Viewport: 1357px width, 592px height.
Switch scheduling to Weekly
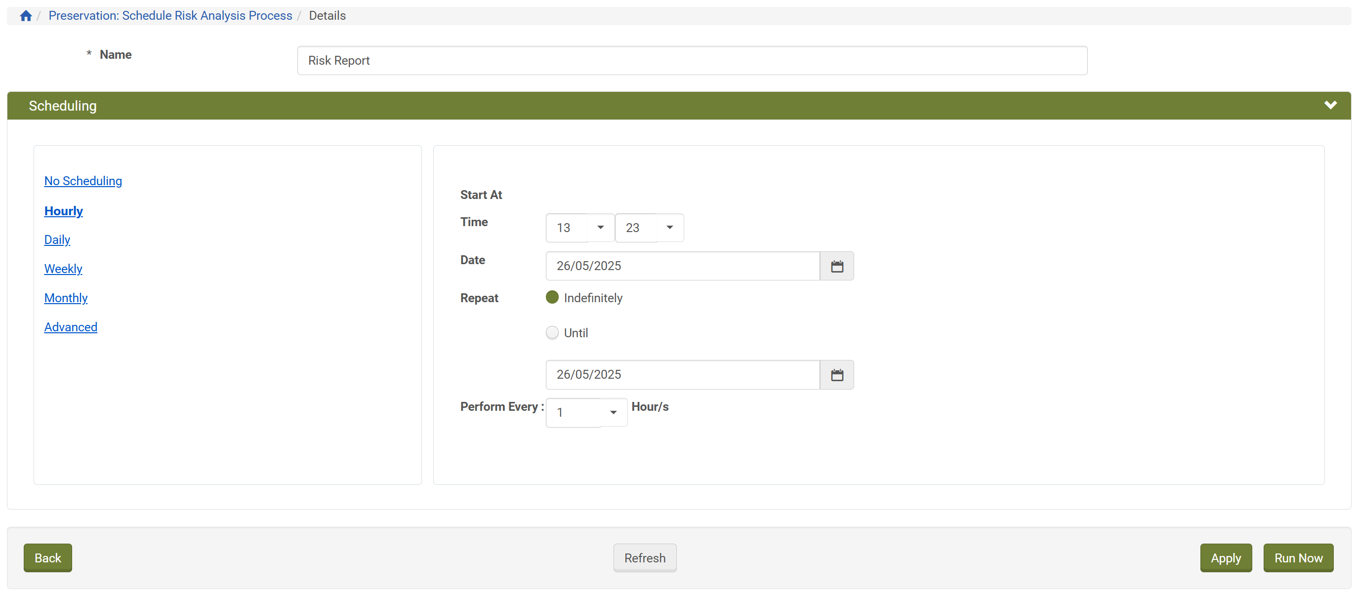pyautogui.click(x=63, y=269)
